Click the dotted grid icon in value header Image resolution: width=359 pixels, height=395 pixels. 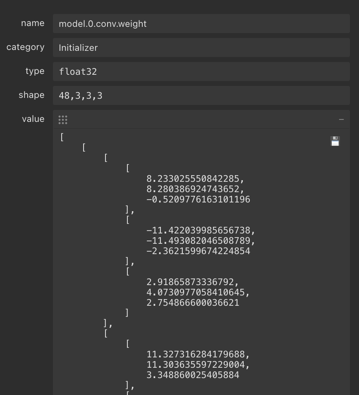63,120
